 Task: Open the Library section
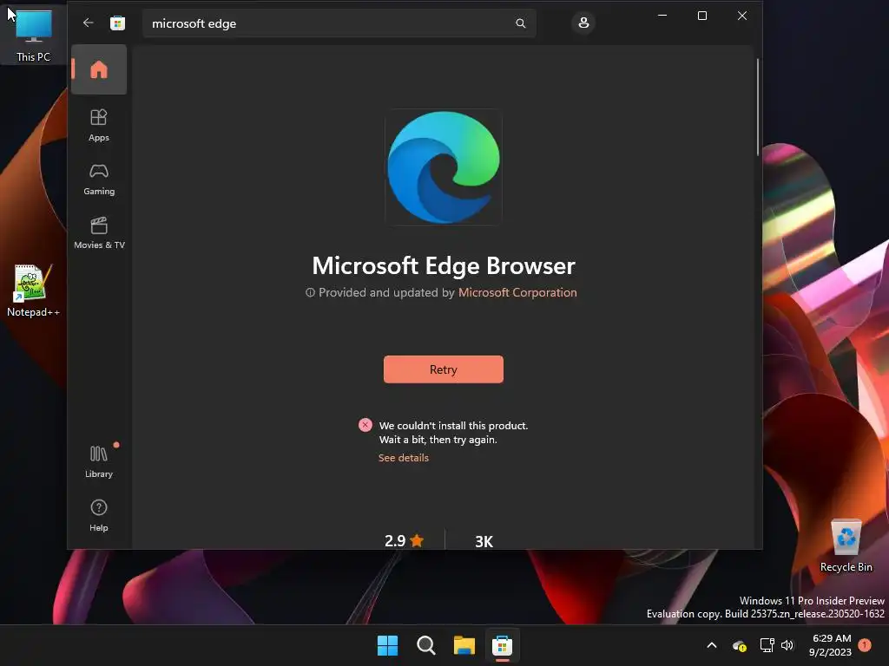(99, 461)
